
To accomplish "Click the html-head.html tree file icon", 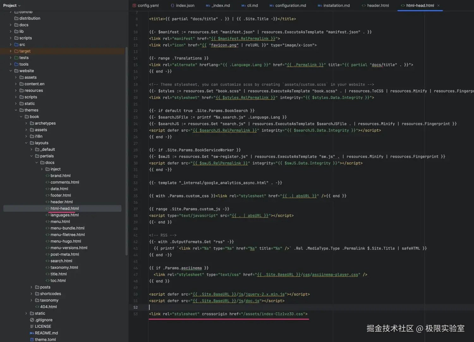I will point(47,209).
